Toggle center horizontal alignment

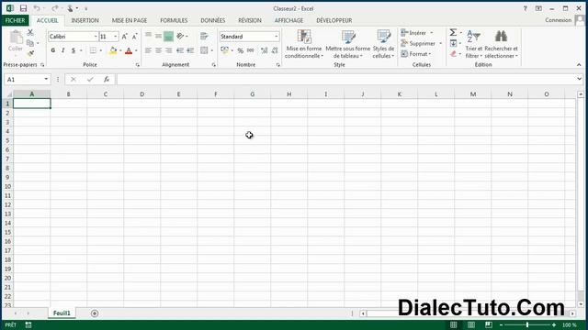pyautogui.click(x=158, y=50)
